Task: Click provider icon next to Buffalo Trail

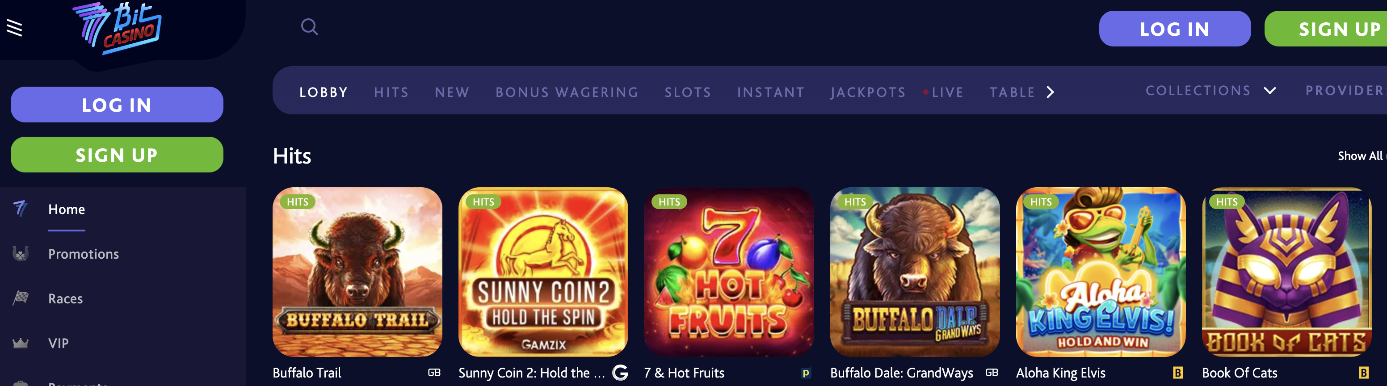Action: (x=434, y=373)
